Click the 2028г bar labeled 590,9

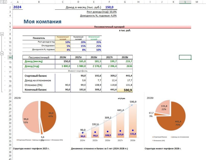click(x=133, y=121)
